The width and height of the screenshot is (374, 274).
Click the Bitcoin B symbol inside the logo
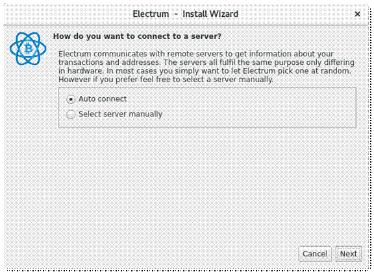point(29,49)
